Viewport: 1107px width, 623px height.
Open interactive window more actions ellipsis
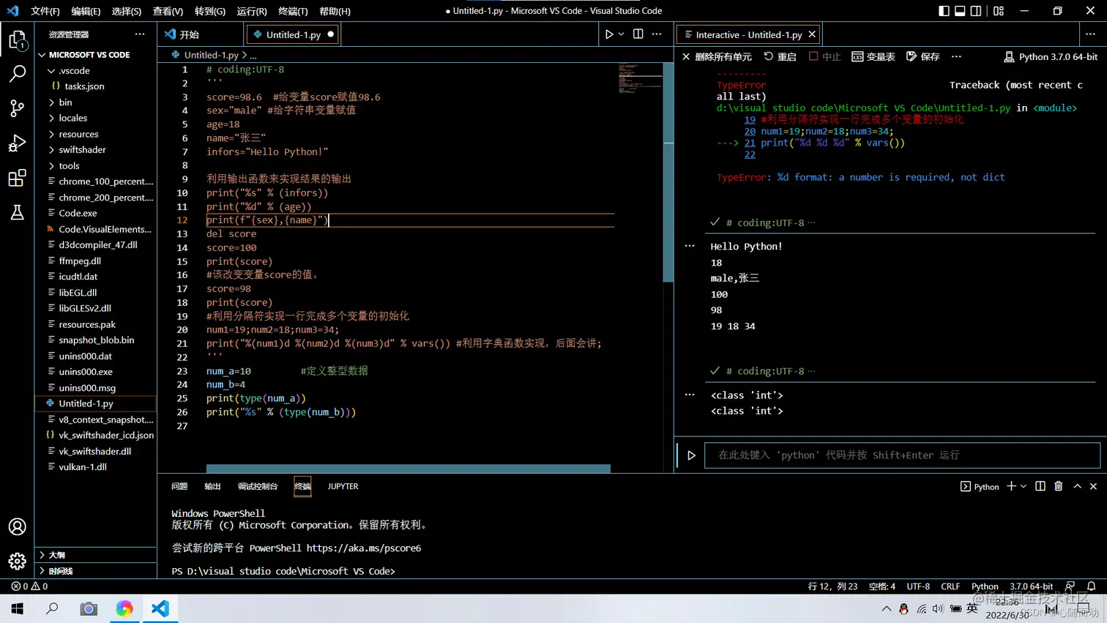(x=956, y=56)
